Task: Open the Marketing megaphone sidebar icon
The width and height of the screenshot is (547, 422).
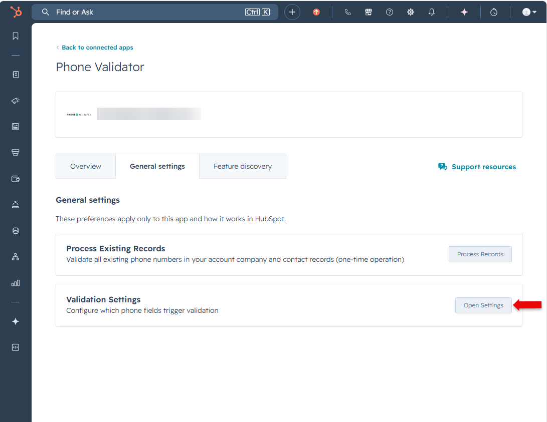Action: [16, 101]
